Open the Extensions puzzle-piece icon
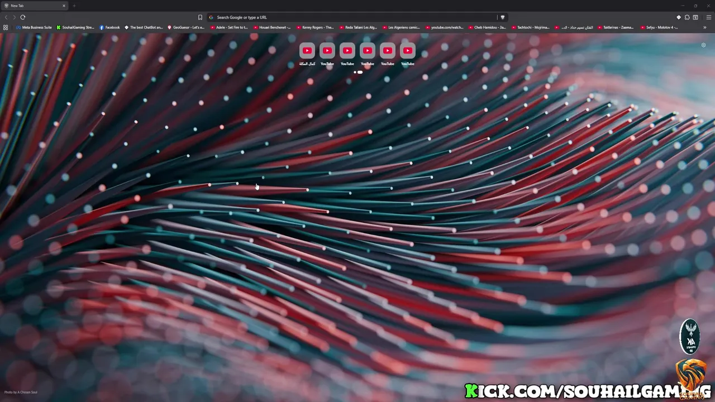This screenshot has height=402, width=715. (687, 17)
